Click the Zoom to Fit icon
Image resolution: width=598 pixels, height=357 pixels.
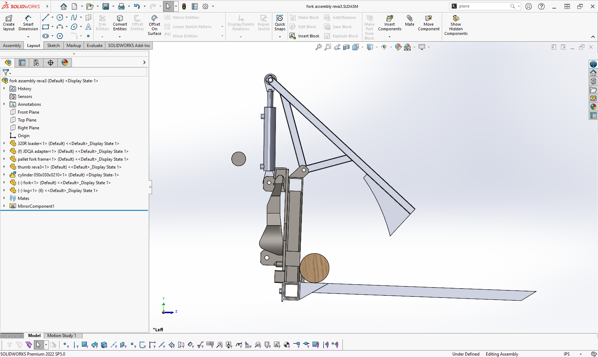click(318, 47)
